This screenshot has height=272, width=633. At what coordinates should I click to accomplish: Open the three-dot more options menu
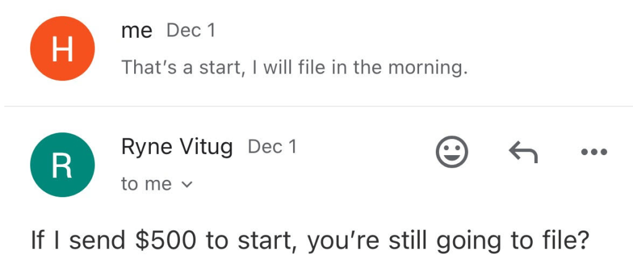pos(595,151)
